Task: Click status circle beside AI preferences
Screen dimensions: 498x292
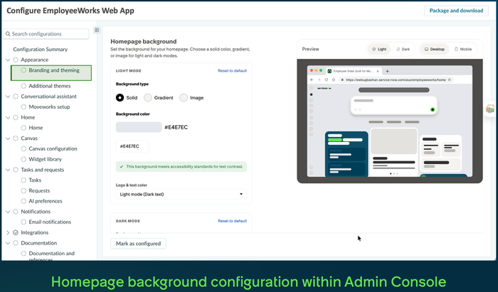Action: pyautogui.click(x=23, y=201)
